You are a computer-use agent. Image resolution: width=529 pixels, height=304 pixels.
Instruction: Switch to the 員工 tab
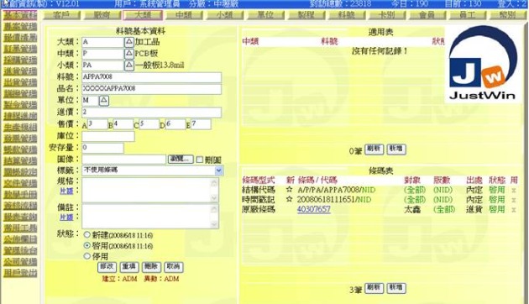point(468,15)
